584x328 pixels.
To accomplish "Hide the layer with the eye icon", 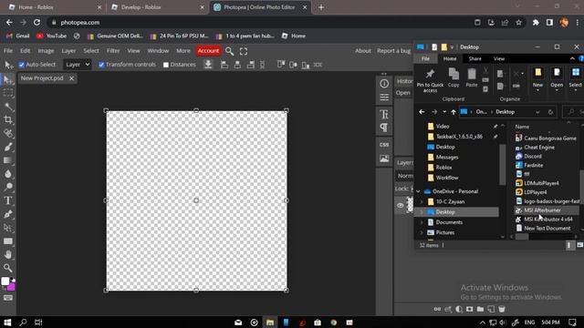I will tap(401, 205).
